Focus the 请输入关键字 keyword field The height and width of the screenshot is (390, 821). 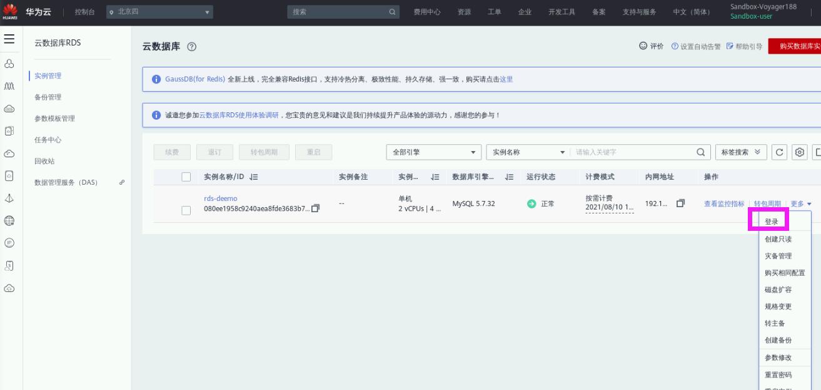[633, 152]
